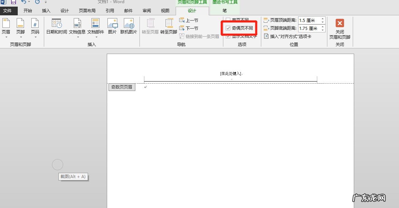Click 插入“对齐方式”选项卡 button
The height and width of the screenshot is (208, 399).
288,36
